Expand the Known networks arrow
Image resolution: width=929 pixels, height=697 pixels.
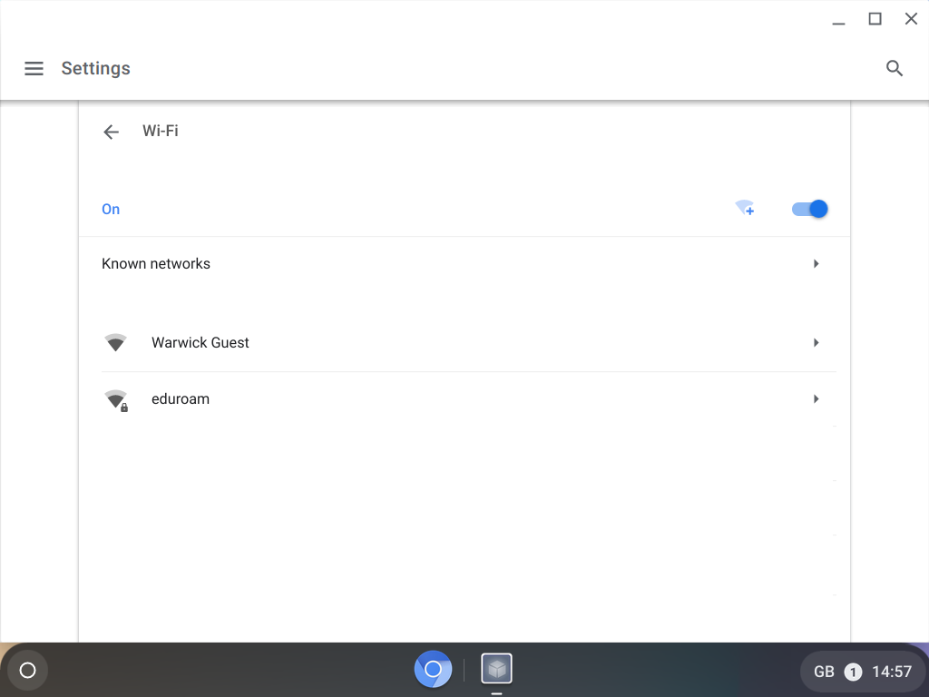(x=817, y=264)
